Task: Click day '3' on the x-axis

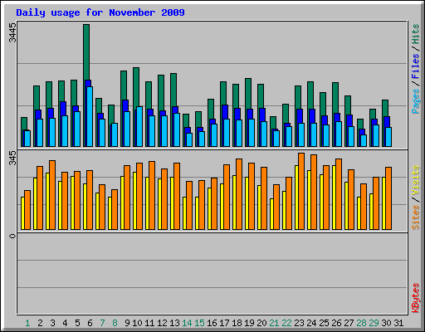Action: pos(52,323)
